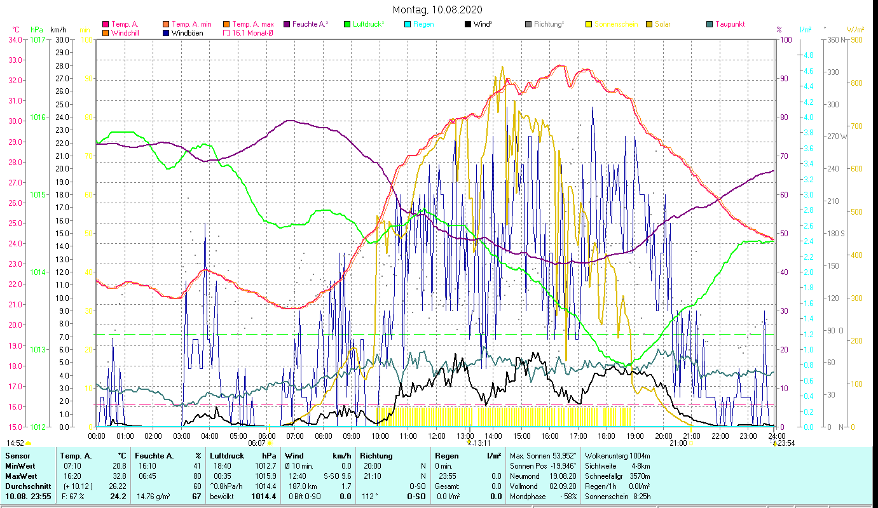The image size is (878, 508).
Task: Click the black Wind legend square
Action: [468, 24]
